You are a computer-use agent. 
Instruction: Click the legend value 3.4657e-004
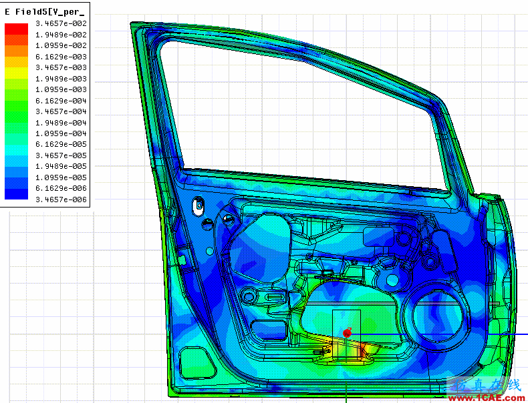[61, 111]
